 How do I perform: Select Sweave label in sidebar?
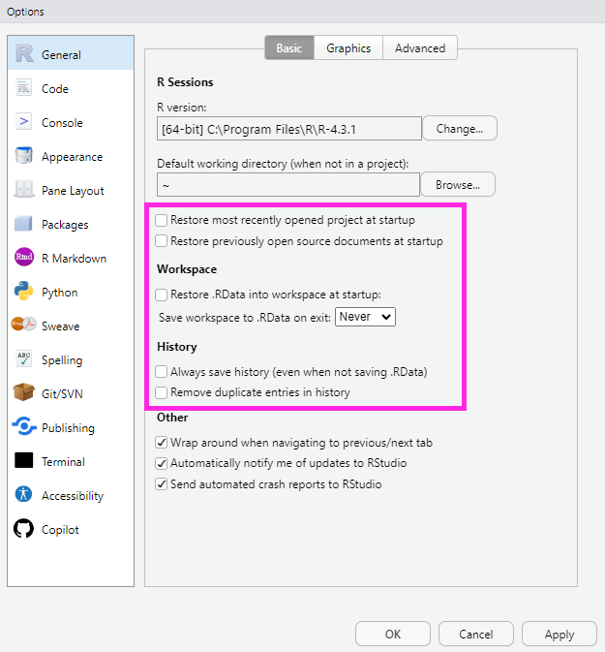(60, 326)
